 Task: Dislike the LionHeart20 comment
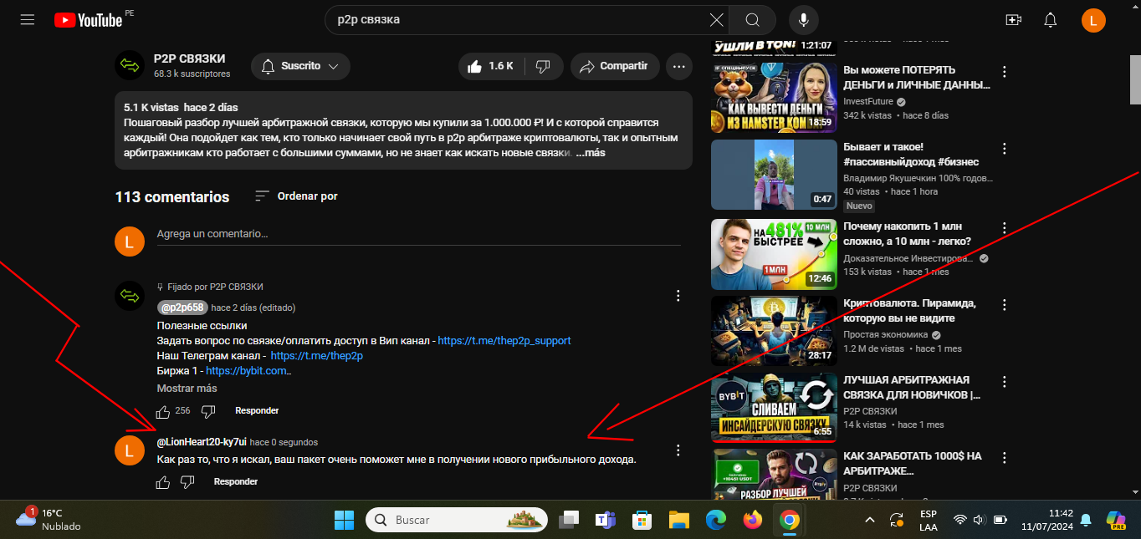point(187,482)
